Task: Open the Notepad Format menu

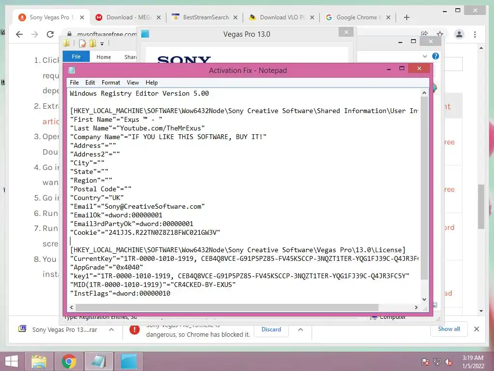Action: (x=111, y=83)
